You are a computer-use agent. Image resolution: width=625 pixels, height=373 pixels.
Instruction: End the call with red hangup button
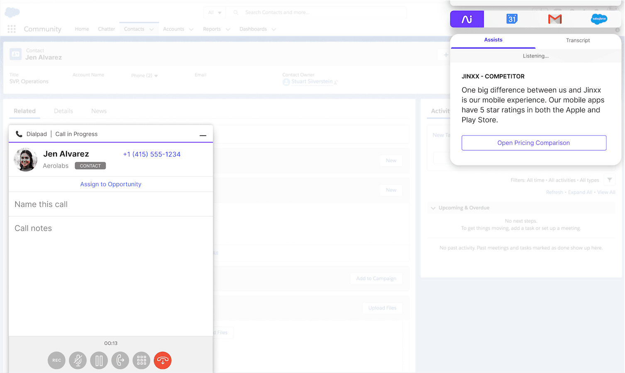click(x=162, y=360)
